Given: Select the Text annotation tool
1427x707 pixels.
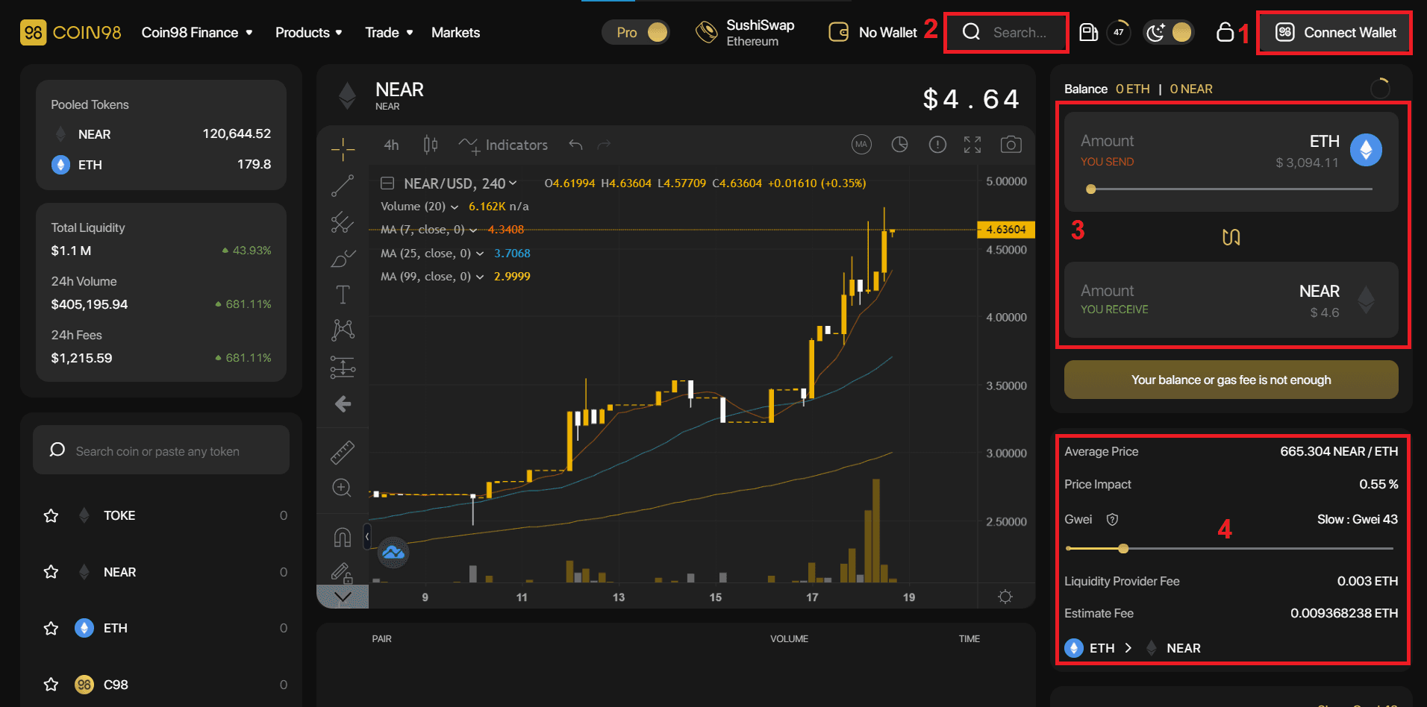Looking at the screenshot, I should pos(343,295).
